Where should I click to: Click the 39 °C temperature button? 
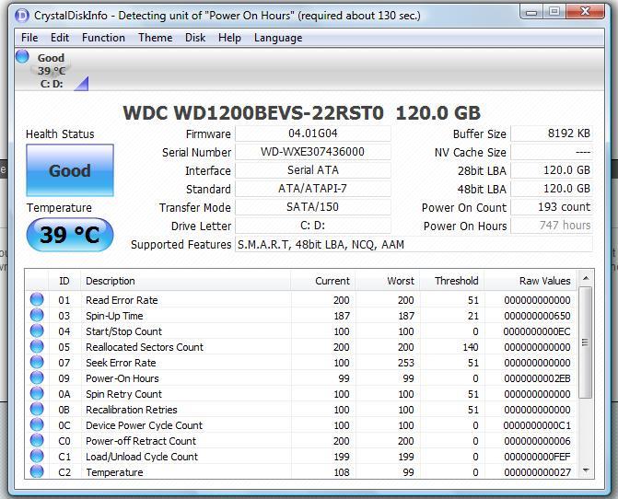coord(70,235)
